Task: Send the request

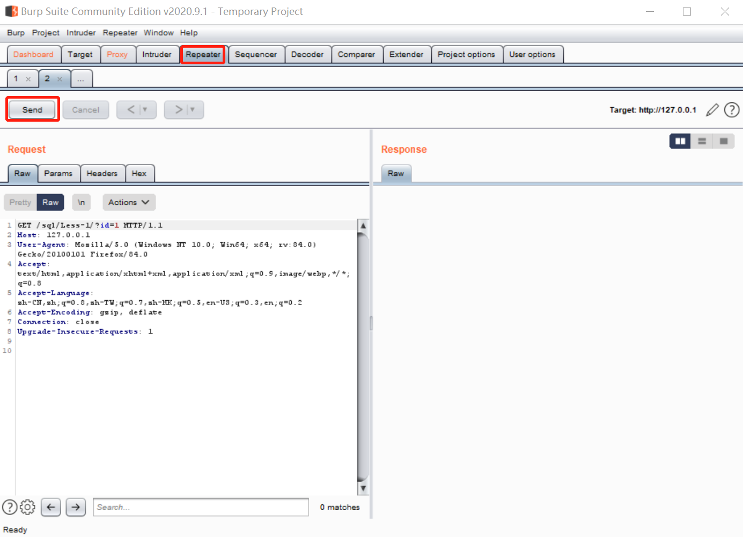Action: [32, 110]
